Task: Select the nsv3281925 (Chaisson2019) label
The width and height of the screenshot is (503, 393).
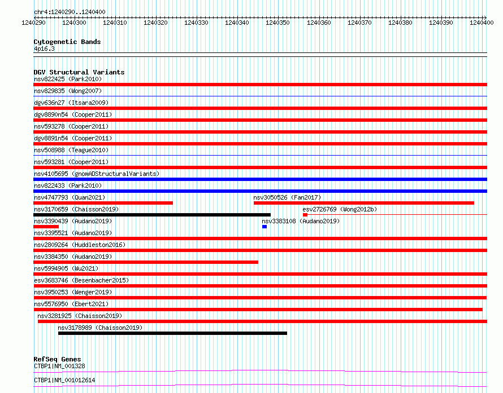Action: pos(80,316)
